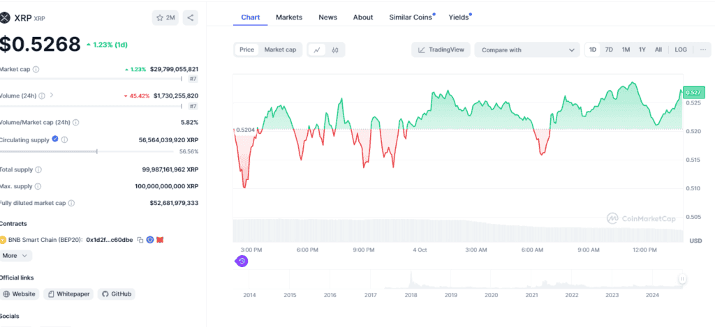Click the XRP coin logo icon

pos(4,17)
